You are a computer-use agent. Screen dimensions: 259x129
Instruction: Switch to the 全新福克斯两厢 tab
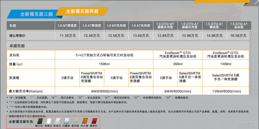coord(82,11)
